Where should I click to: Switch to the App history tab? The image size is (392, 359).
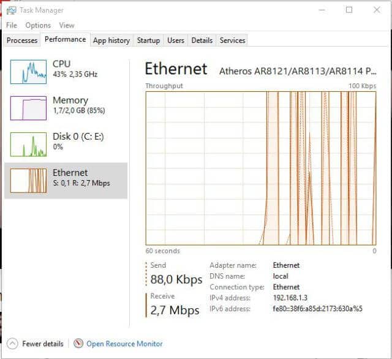coord(111,40)
